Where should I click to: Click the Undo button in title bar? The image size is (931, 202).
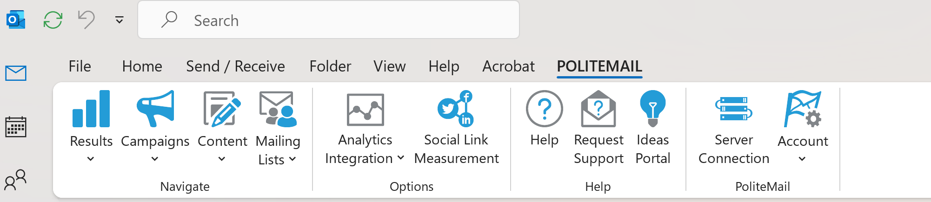pyautogui.click(x=86, y=20)
